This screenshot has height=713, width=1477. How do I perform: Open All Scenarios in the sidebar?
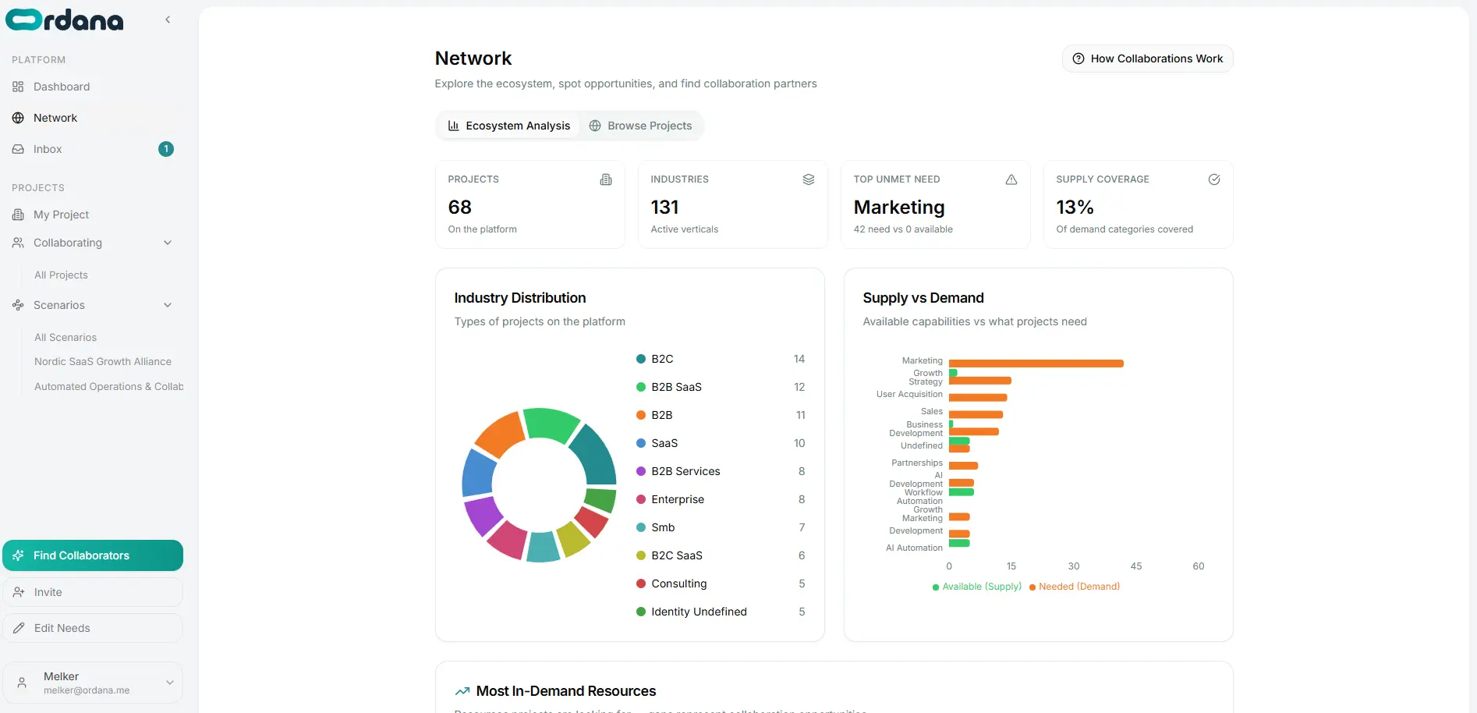[66, 338]
